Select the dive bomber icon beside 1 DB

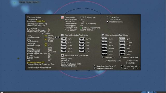coord(64,45)
